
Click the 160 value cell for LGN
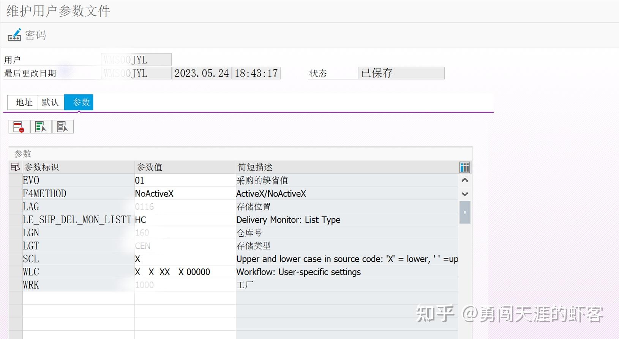pyautogui.click(x=185, y=232)
